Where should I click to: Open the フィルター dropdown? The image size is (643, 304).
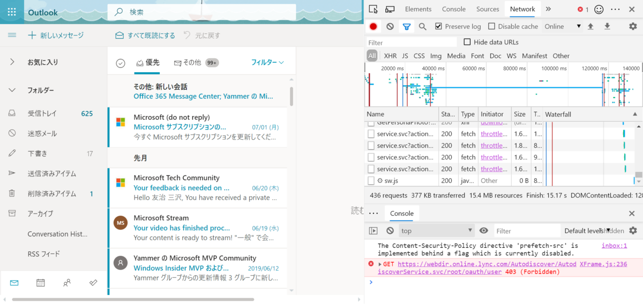(x=267, y=63)
